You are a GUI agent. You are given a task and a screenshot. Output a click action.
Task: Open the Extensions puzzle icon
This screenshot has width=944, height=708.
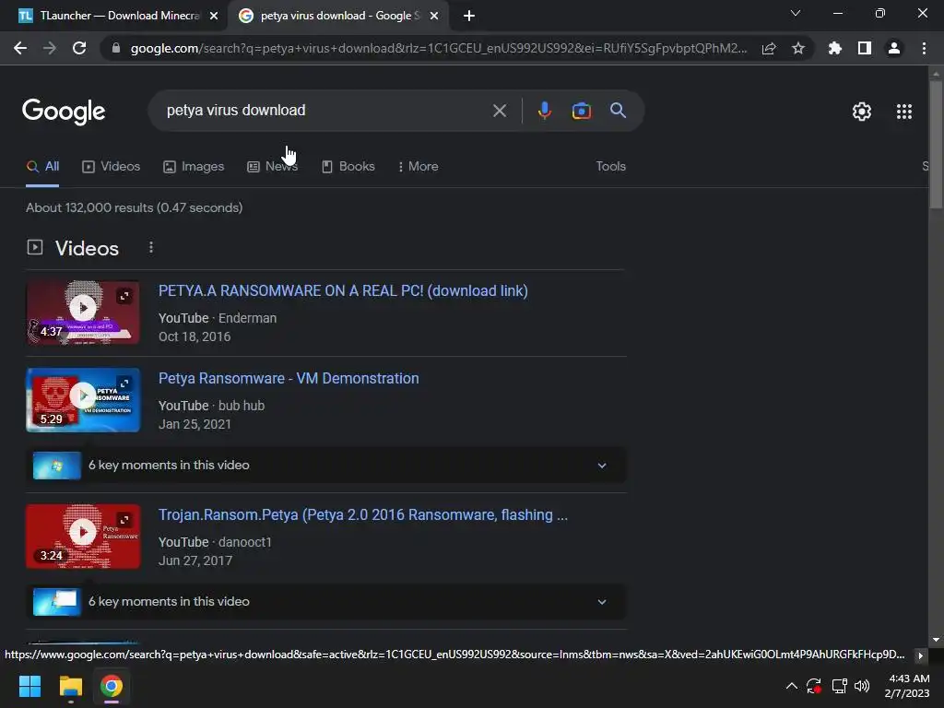[x=835, y=48]
